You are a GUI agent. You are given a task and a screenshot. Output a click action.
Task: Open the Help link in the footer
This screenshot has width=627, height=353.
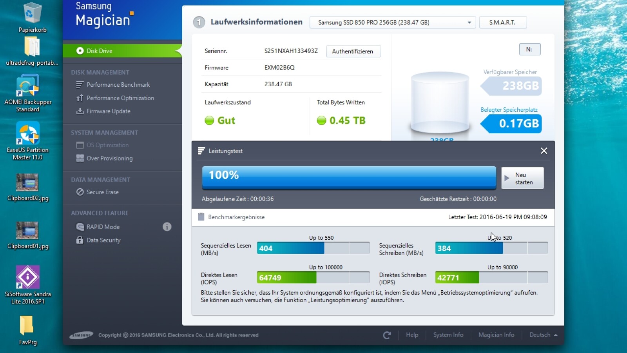(x=412, y=335)
